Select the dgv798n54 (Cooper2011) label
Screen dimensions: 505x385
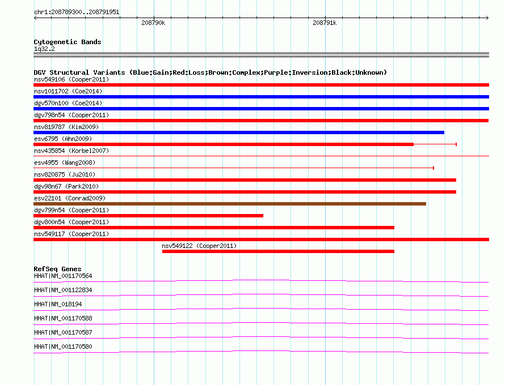pyautogui.click(x=71, y=115)
